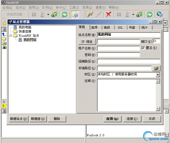Click the red X abort icon
This screenshot has width=170, height=143.
point(109,15)
